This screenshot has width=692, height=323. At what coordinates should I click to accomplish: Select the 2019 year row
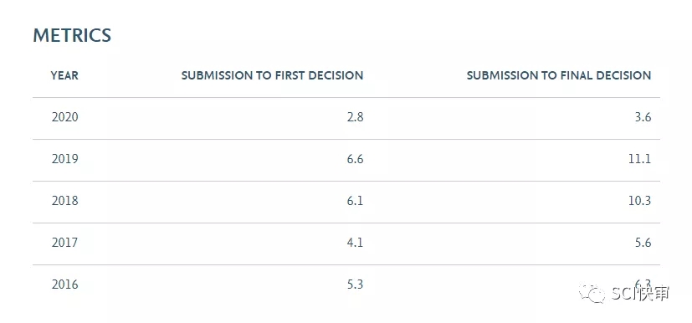(346, 160)
